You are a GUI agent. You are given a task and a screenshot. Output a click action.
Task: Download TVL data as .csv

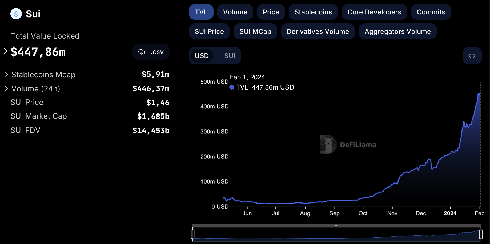click(151, 52)
